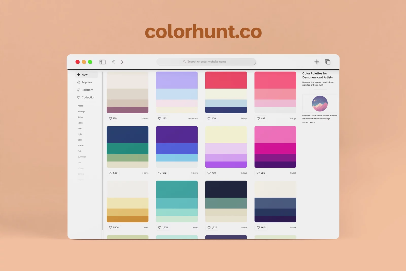Go back with the left chevron
406x271 pixels.
113,62
